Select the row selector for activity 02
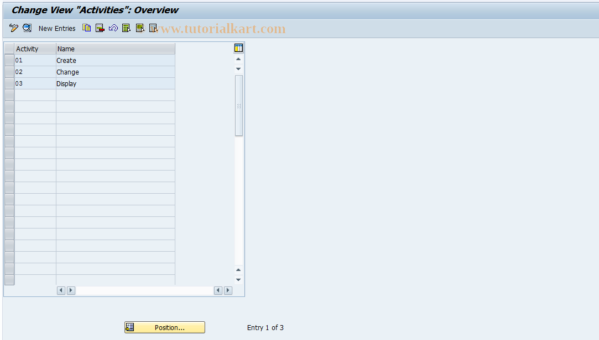 tap(9, 72)
